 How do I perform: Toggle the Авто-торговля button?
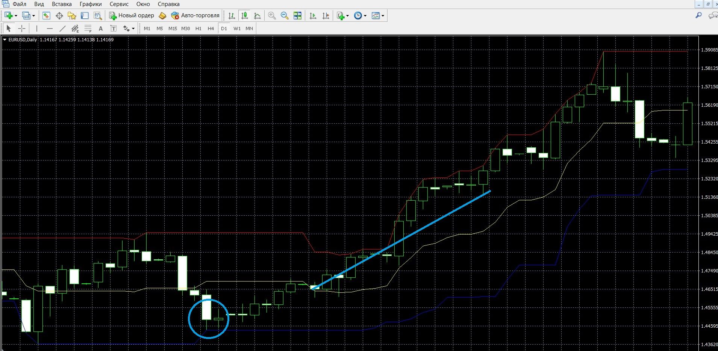tap(195, 15)
